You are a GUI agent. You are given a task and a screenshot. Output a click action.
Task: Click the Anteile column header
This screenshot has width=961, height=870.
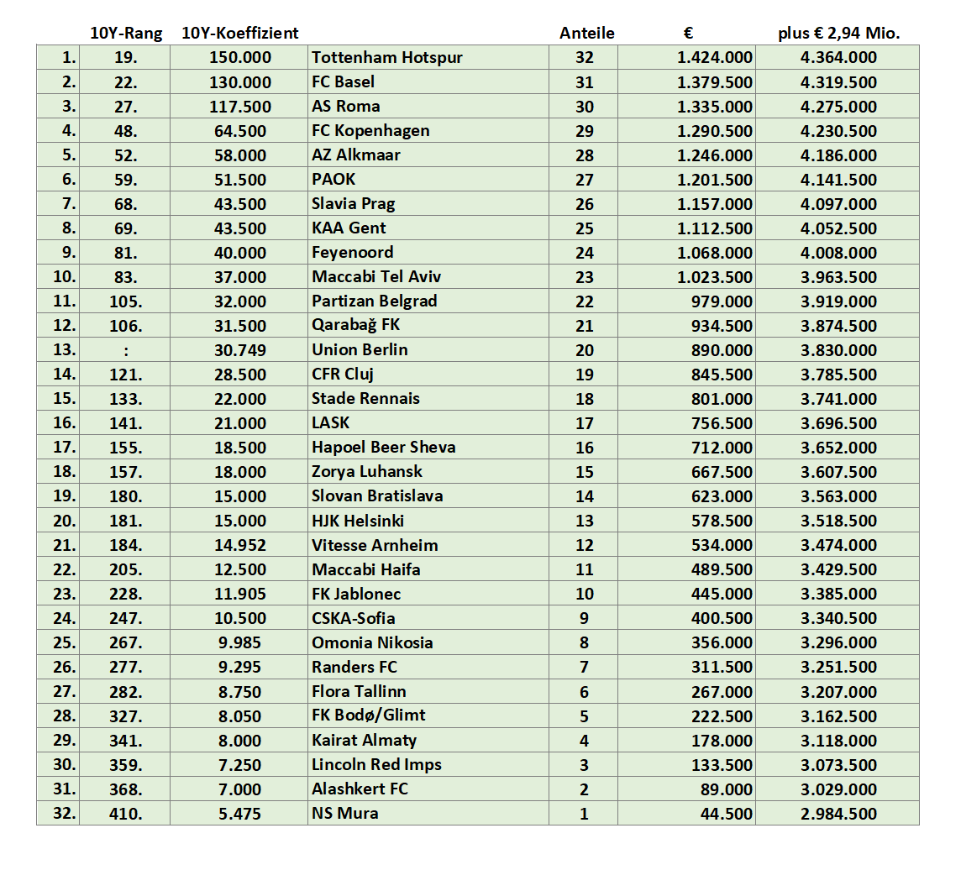point(586,33)
